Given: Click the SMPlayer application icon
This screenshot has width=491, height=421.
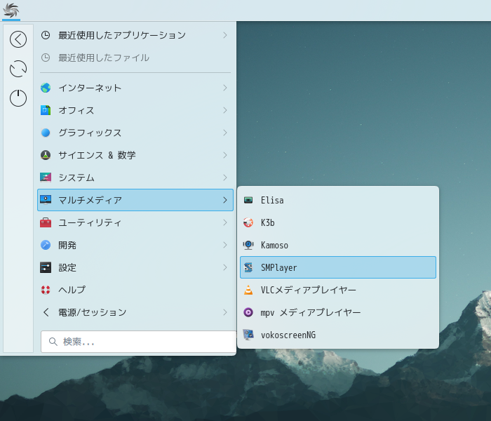Looking at the screenshot, I should point(248,267).
